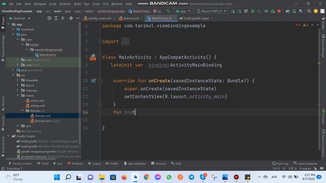Open the Project panel settings gear
Image resolution: width=326 pixels, height=183 pixels.
tap(71, 18)
